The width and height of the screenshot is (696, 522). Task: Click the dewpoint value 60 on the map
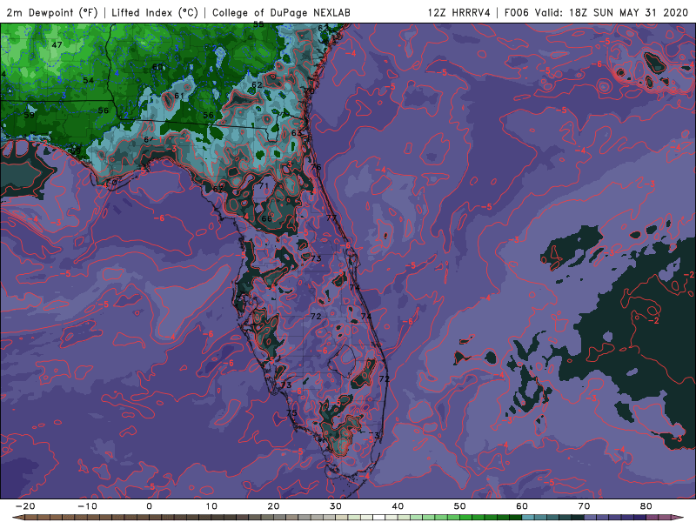tap(157, 67)
